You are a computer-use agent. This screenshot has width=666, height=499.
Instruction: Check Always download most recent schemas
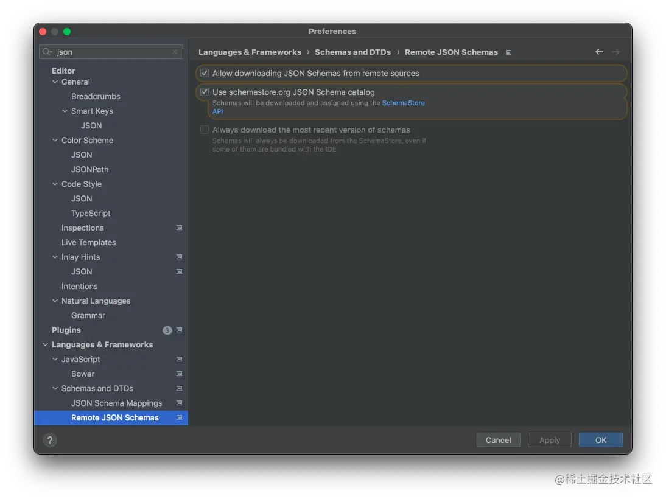(x=205, y=130)
